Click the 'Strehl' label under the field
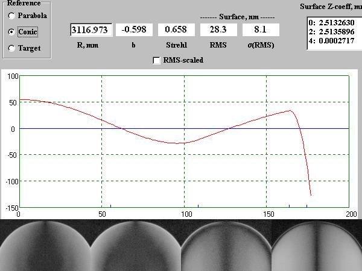This screenshot has width=362, height=271. point(176,45)
